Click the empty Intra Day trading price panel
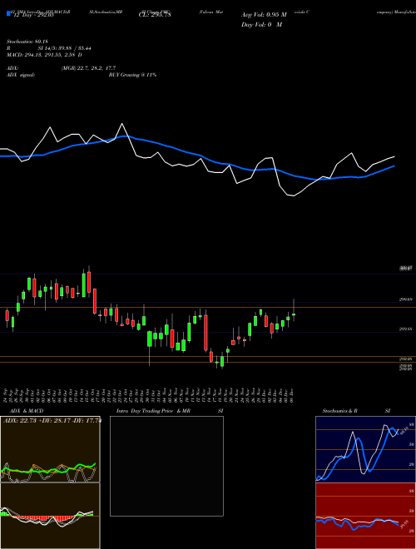The width and height of the screenshot is (416, 549). tap(166, 466)
